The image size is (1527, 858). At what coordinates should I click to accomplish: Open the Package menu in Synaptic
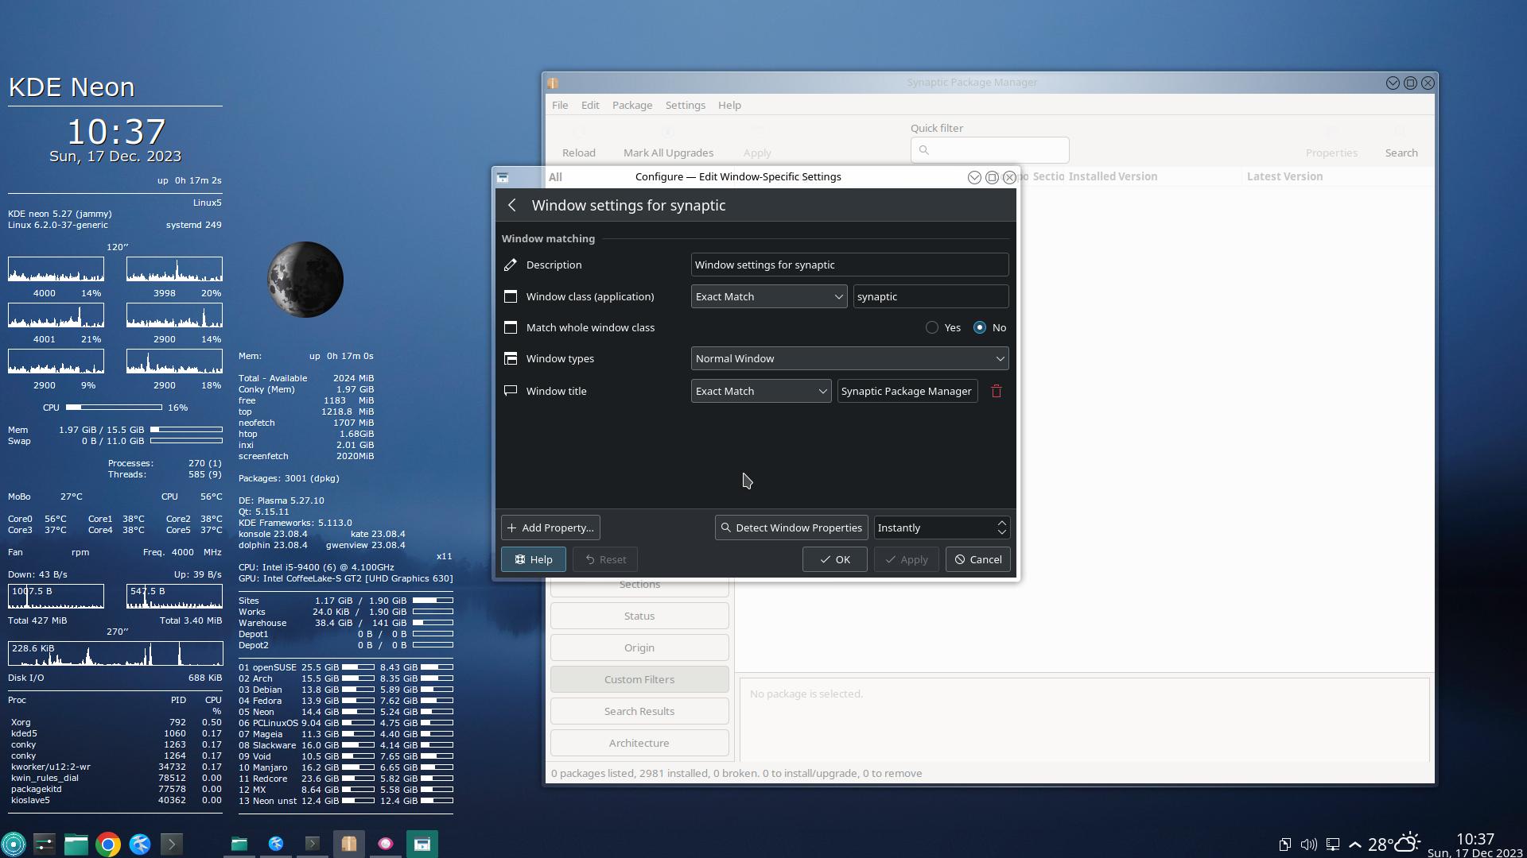click(631, 105)
